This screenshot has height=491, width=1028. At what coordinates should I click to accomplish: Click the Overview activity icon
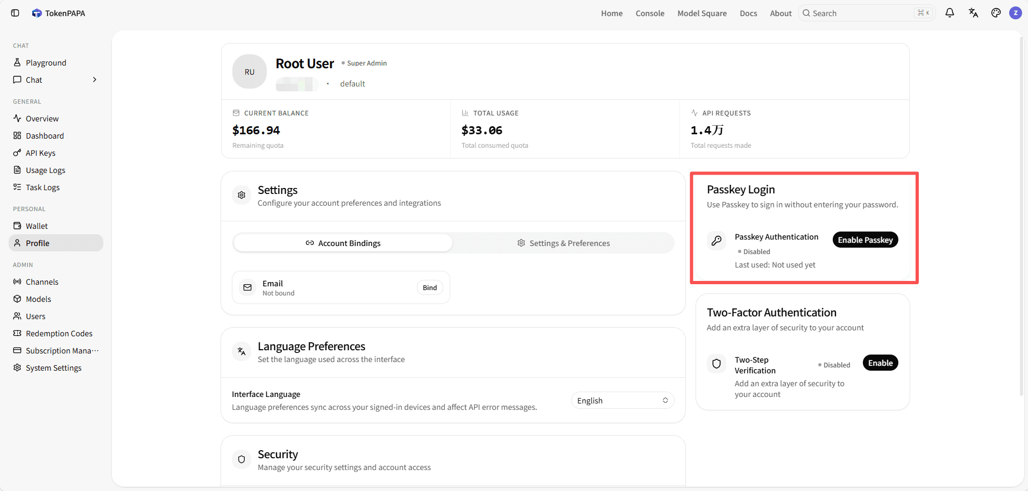(17, 118)
